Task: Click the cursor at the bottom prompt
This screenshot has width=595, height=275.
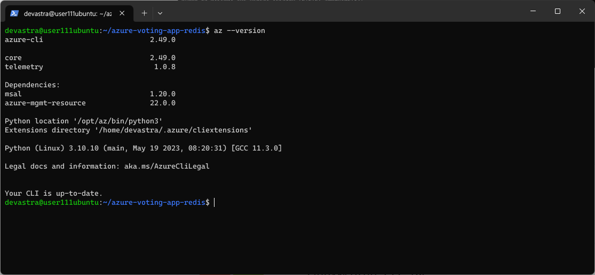Action: tap(215, 202)
